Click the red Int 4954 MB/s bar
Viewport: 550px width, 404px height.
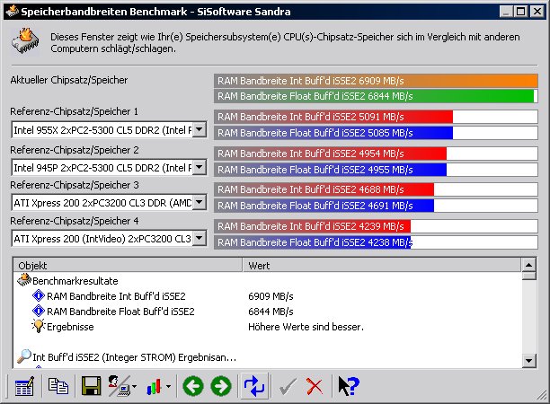click(330, 154)
